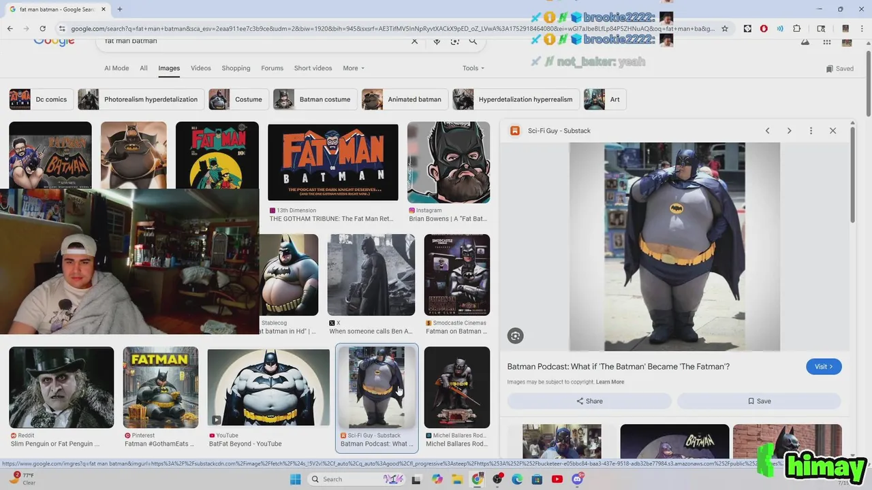This screenshot has width=872, height=490.
Task: Switch to the AI Mode tab
Action: [116, 68]
